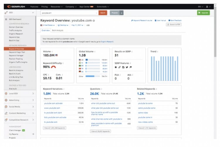
Task: Expand Content Marketing section
Action: tap(19, 113)
